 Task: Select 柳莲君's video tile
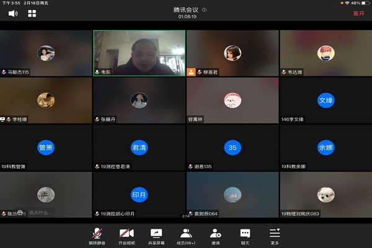232,52
